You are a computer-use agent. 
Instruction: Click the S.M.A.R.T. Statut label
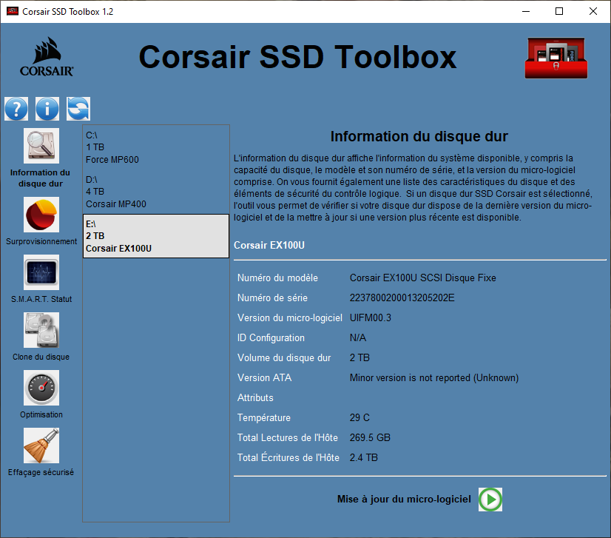pos(41,299)
